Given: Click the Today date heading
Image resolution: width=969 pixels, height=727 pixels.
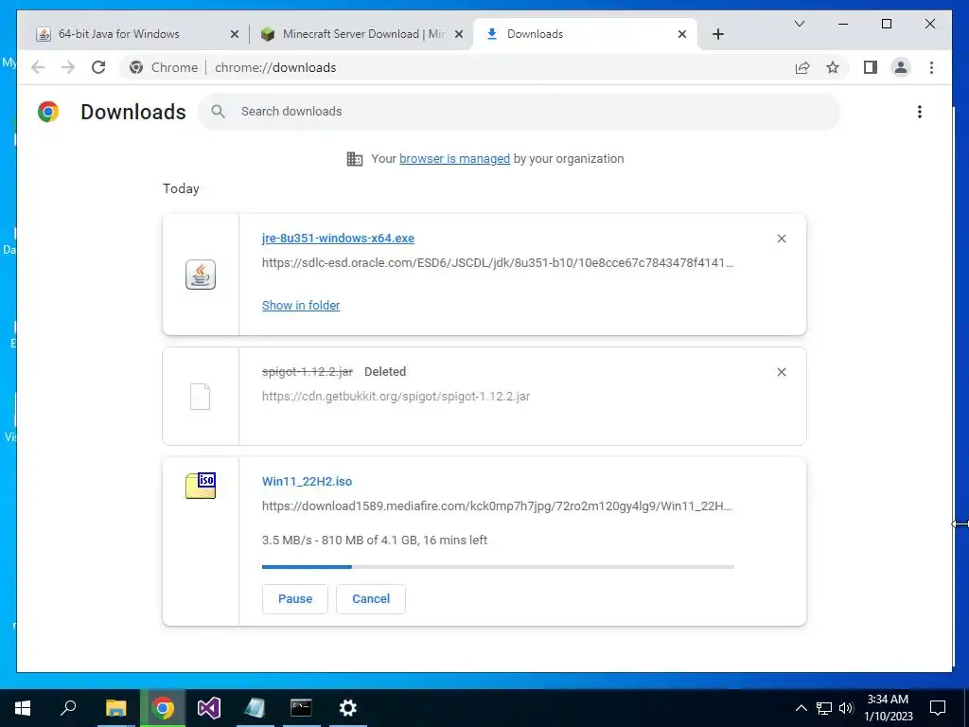Looking at the screenshot, I should [x=181, y=188].
